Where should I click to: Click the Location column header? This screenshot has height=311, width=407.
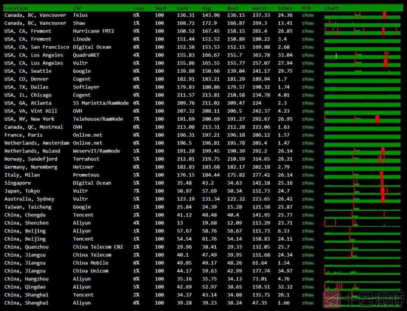click(x=16, y=8)
